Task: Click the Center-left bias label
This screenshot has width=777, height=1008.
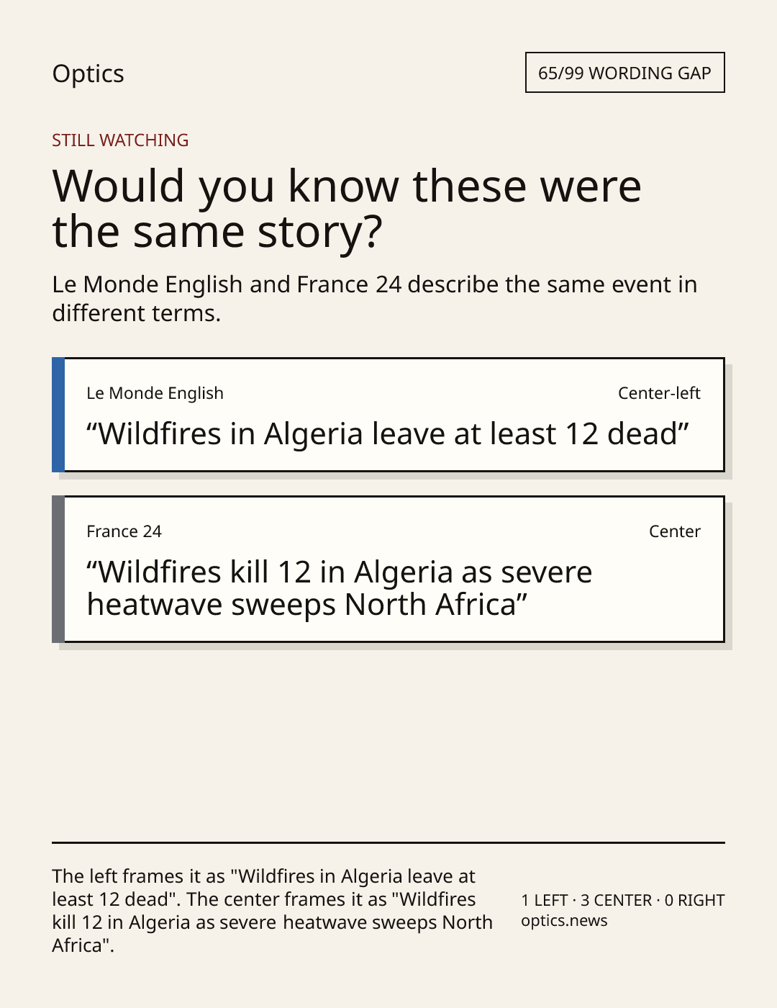Action: click(x=659, y=393)
